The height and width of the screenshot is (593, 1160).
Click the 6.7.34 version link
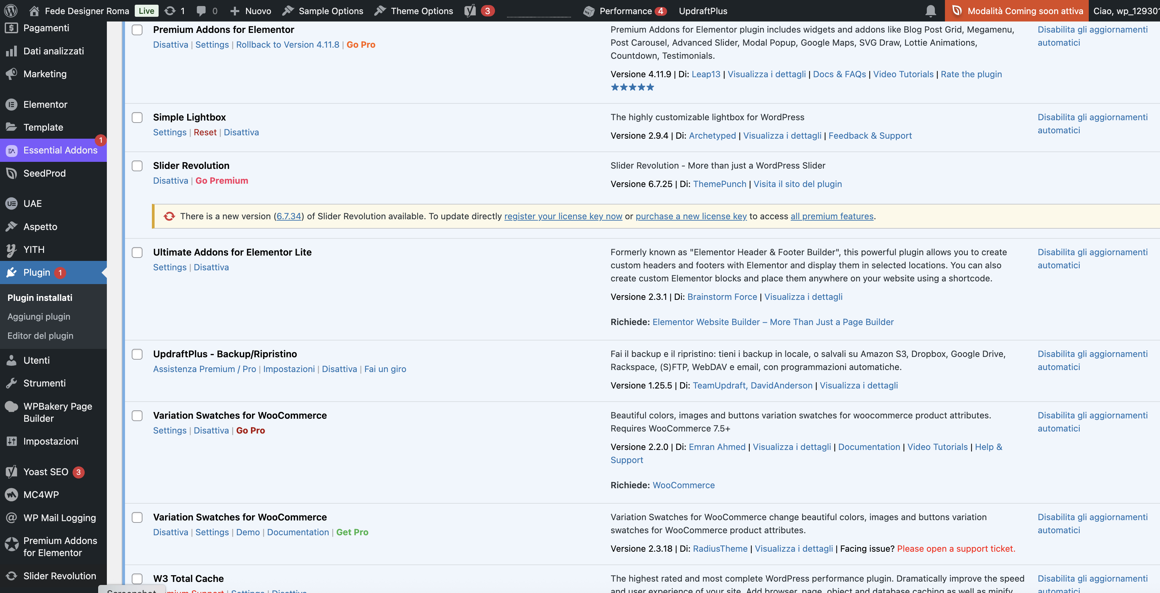tap(289, 216)
